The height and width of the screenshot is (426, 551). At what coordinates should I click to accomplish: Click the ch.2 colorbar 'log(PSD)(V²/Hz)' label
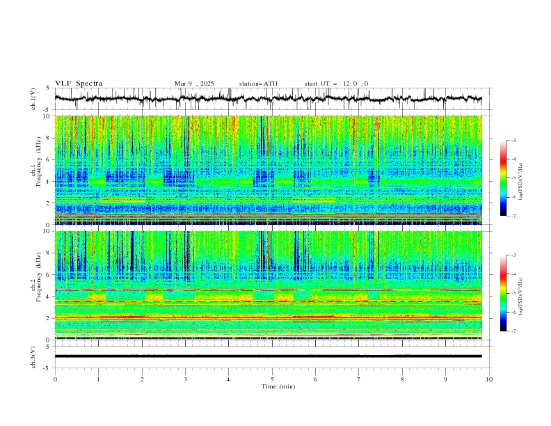(x=521, y=297)
